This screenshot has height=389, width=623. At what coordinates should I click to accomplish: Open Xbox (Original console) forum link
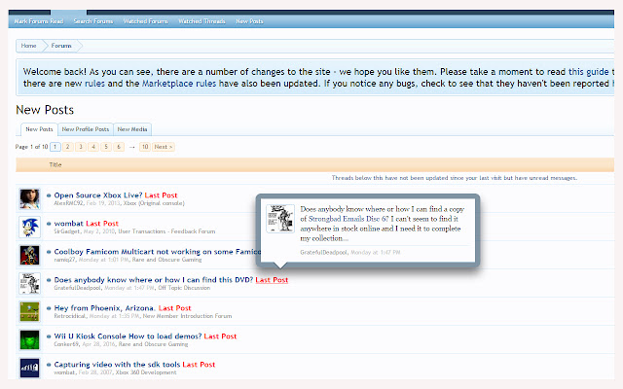154,203
